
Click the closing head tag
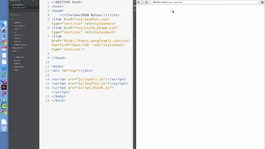coord(59,58)
